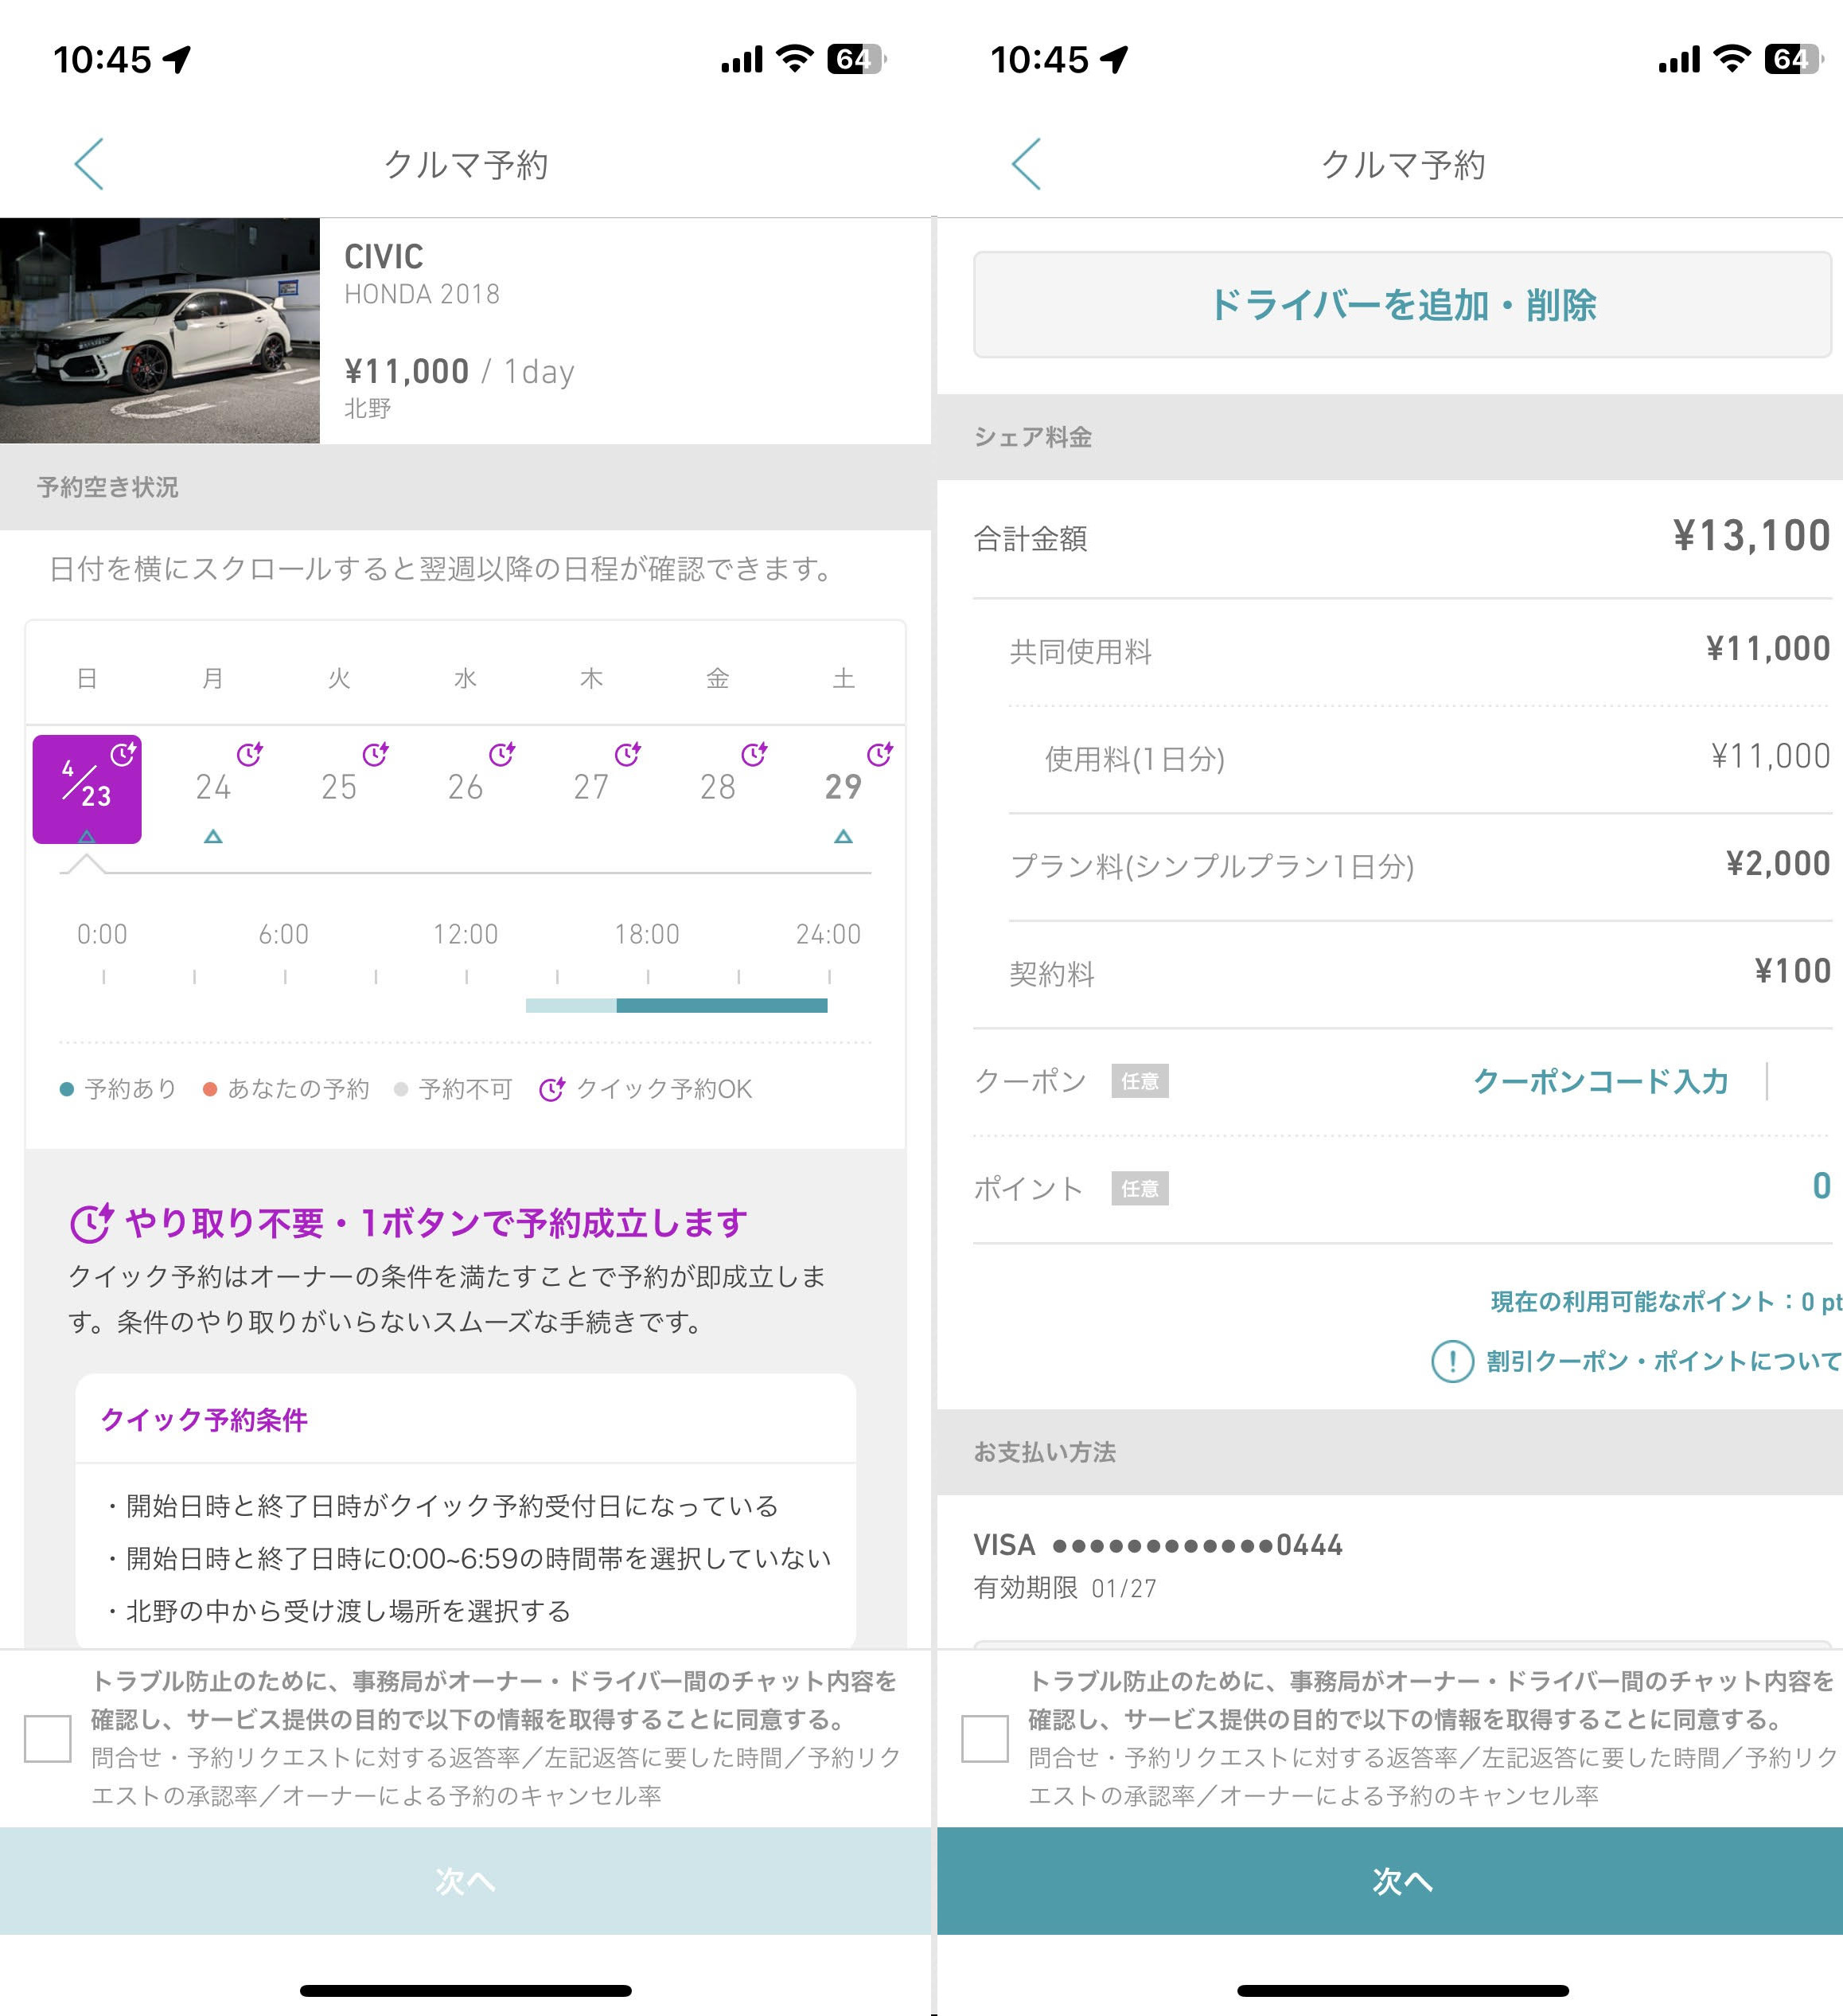Tap disabled 次へ button on left screen
This screenshot has height=2016, width=1843.
tap(466, 1881)
